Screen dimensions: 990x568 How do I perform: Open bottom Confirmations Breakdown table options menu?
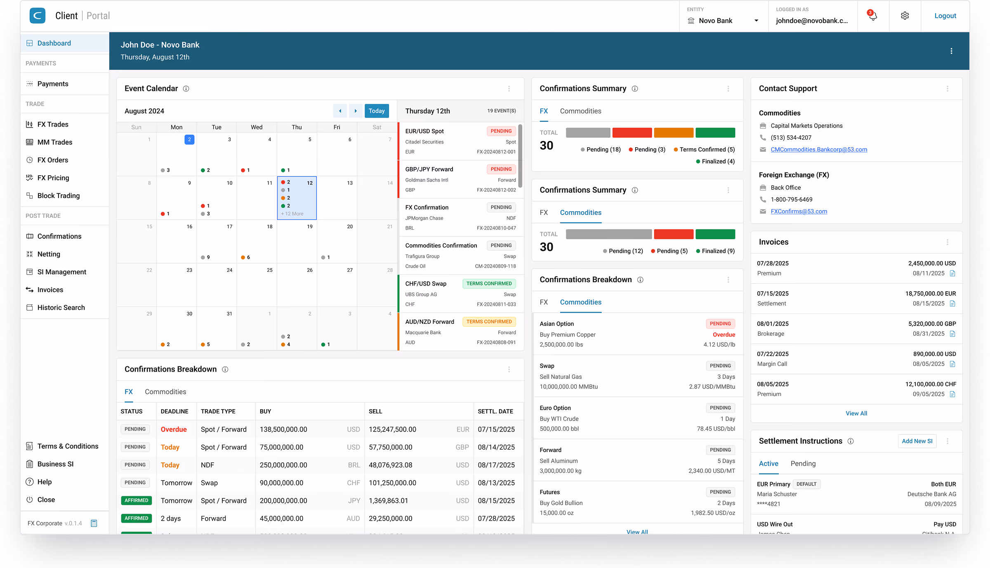tap(509, 370)
